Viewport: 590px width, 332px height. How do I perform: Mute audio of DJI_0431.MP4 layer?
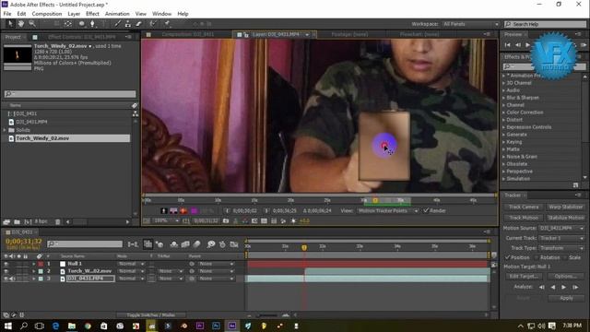12,279
